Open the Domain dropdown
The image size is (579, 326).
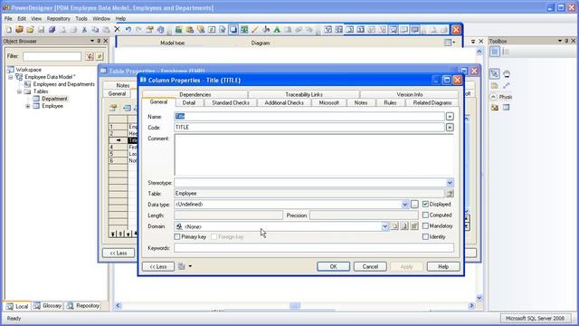[384, 226]
